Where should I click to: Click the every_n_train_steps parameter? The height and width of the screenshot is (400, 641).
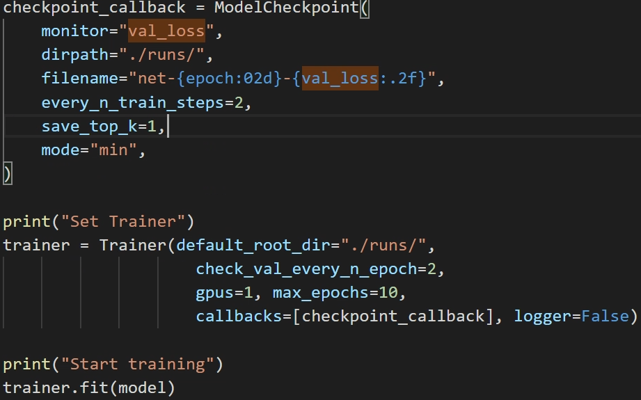[x=133, y=102]
